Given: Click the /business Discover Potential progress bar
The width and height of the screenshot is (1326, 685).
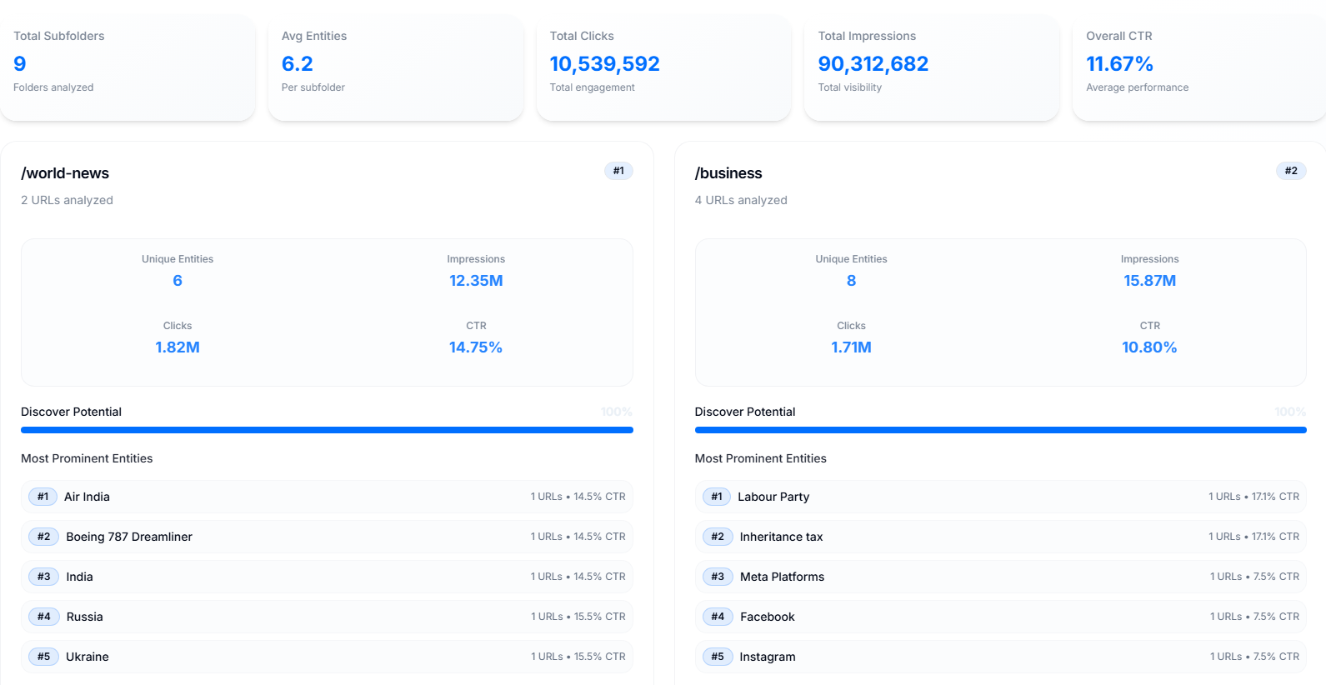Looking at the screenshot, I should [x=1000, y=430].
